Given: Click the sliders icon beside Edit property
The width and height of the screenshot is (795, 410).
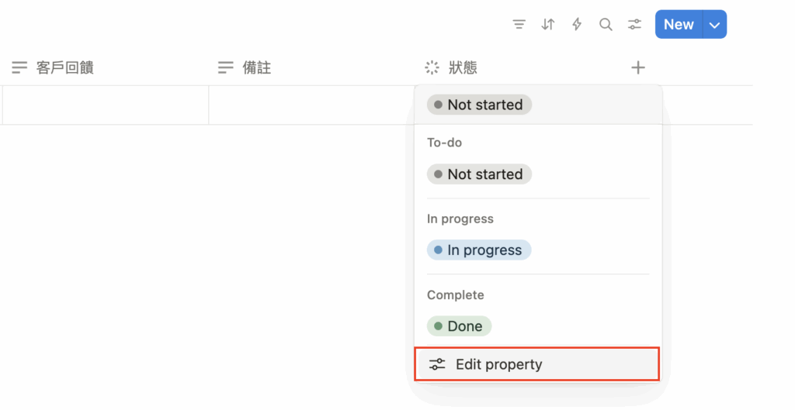Looking at the screenshot, I should tap(438, 364).
